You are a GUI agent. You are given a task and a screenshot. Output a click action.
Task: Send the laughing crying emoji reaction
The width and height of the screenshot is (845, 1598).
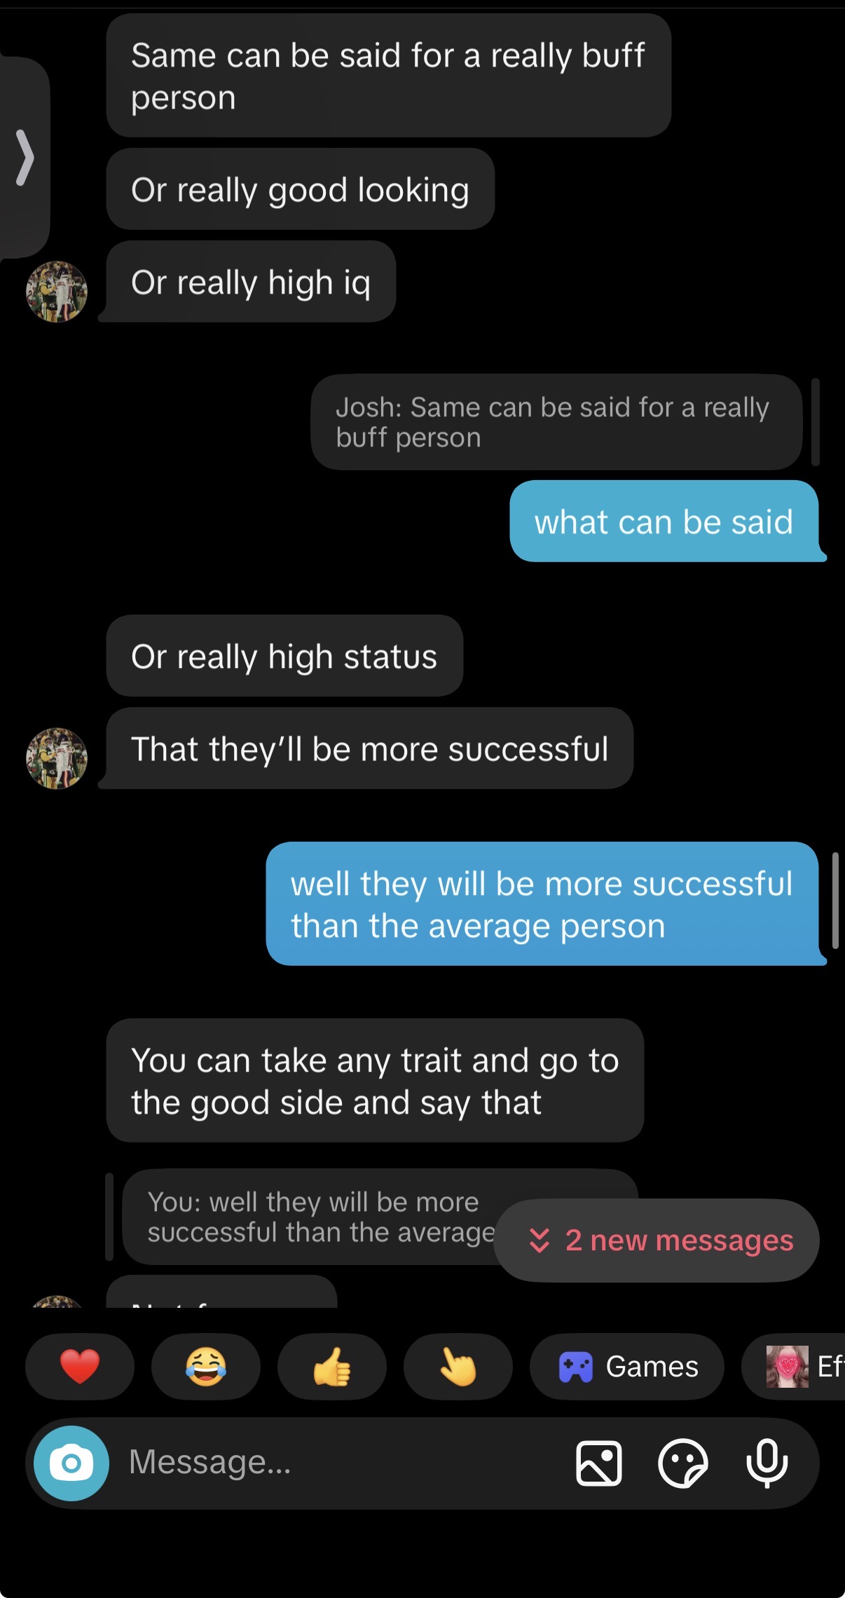point(206,1366)
